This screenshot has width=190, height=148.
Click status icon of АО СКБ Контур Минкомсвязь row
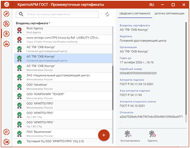[x=20, y=68]
